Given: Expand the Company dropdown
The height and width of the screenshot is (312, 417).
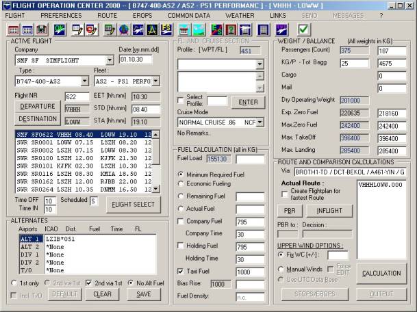Looking at the screenshot, I should (x=110, y=60).
